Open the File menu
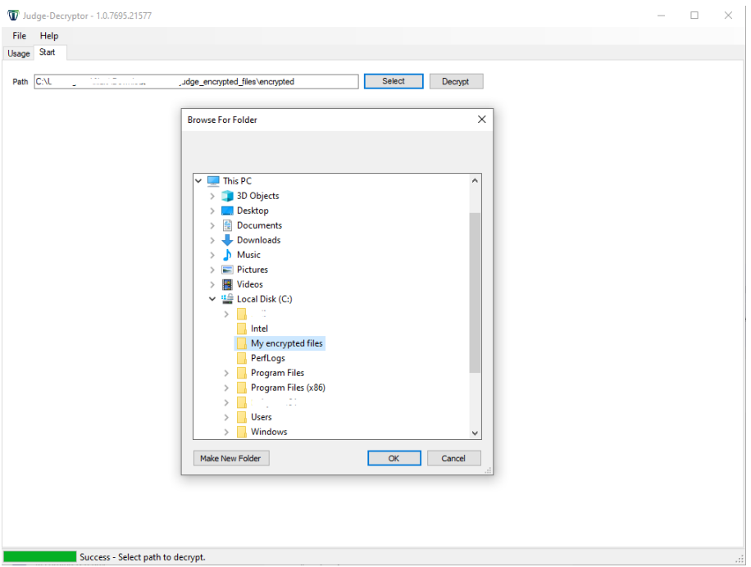751x567 pixels. click(20, 36)
